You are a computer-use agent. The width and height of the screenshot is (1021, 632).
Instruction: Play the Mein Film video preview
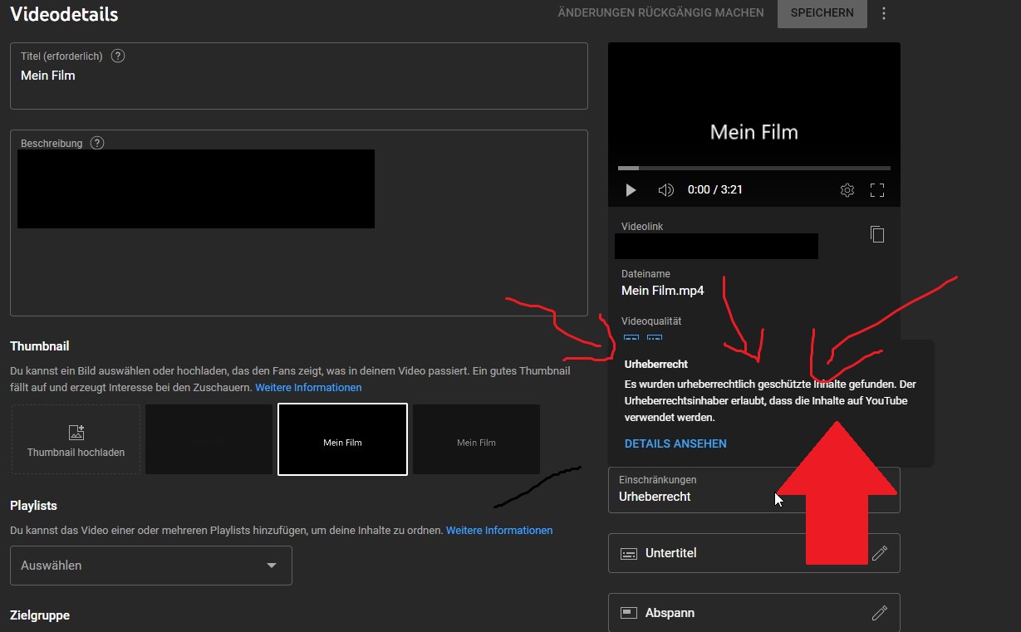pos(631,190)
